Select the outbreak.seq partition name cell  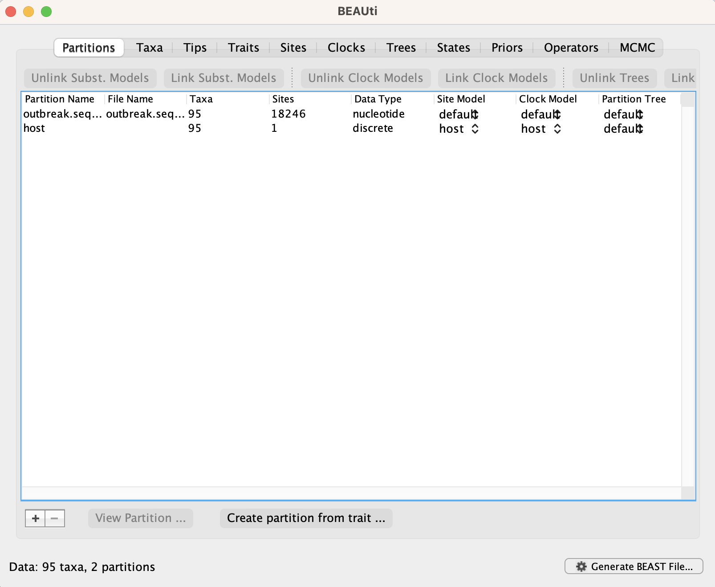[63, 114]
